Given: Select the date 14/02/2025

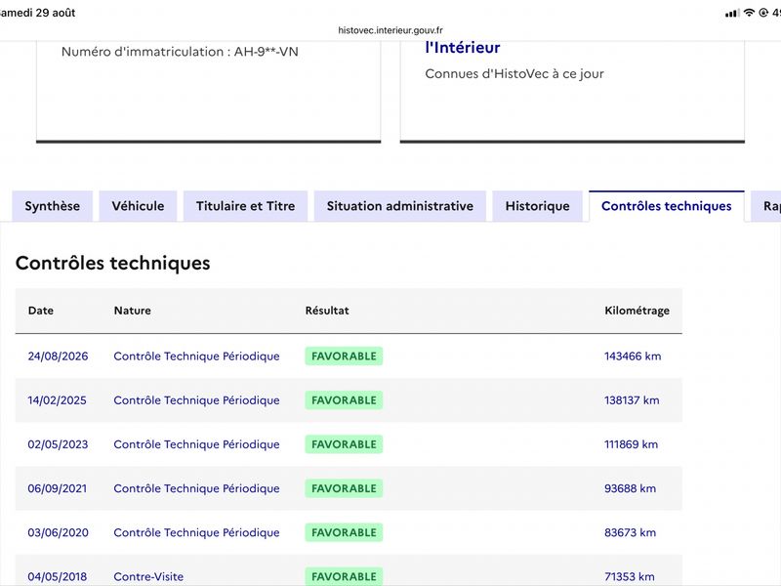Looking at the screenshot, I should pyautogui.click(x=58, y=400).
